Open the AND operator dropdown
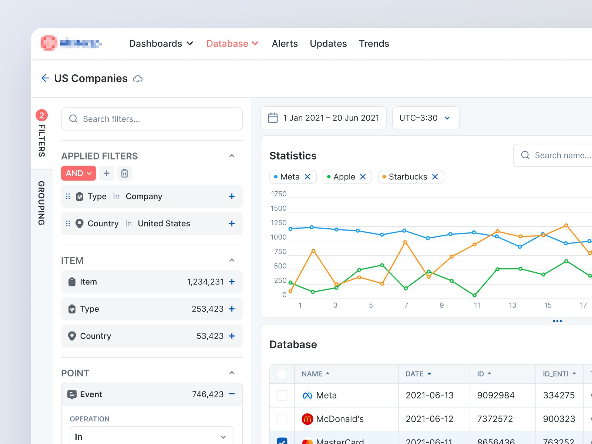The height and width of the screenshot is (444, 592). coord(78,173)
